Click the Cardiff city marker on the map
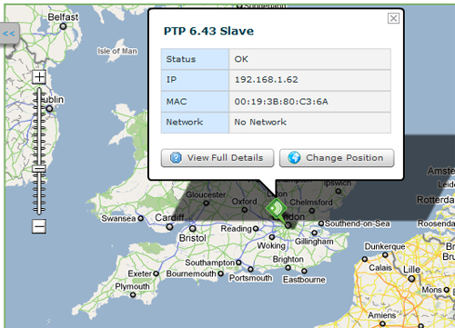This screenshot has height=328, width=455. [169, 227]
